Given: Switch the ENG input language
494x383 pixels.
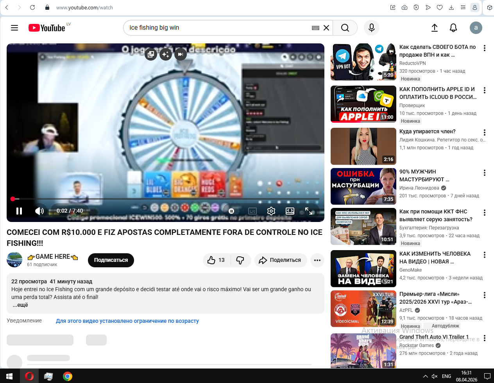Looking at the screenshot, I should point(447,376).
